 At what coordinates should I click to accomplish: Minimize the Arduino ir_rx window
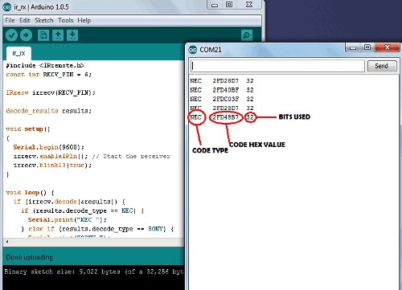(x=215, y=5)
